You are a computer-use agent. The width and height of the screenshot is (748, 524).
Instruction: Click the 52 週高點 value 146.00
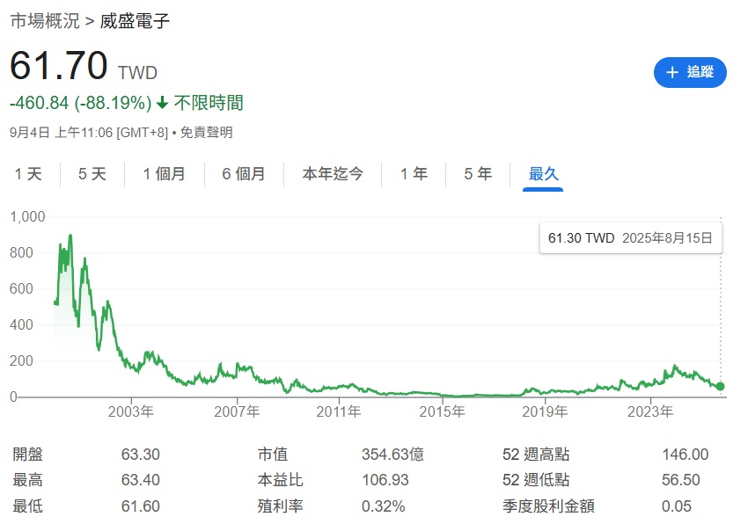(685, 455)
